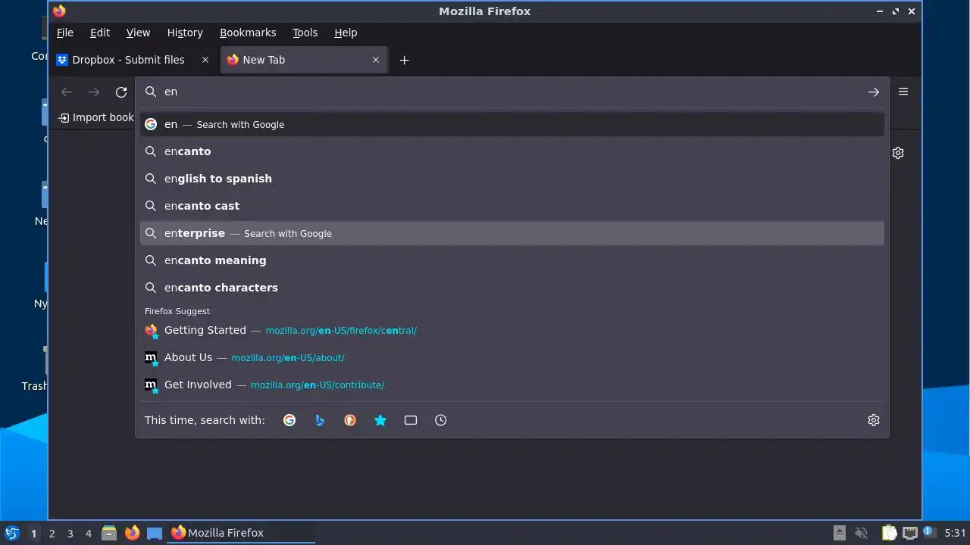The image size is (970, 545).
Task: Select the Bing one-off search icon
Action: (x=320, y=420)
